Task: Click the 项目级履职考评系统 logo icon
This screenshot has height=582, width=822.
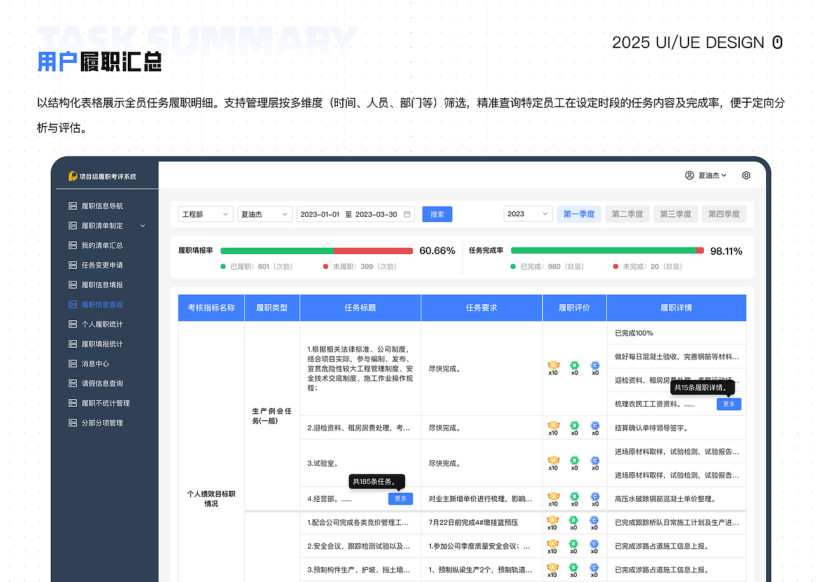Action: (73, 176)
